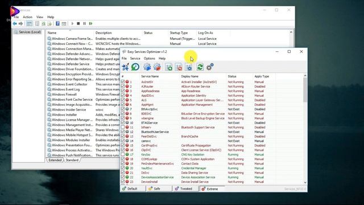Uncheck the COMSysApp row 18 checkbox
This screenshot has height=205, width=364.
point(123,159)
